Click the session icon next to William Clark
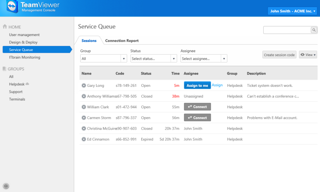The width and height of the screenshot is (320, 192). (84, 107)
